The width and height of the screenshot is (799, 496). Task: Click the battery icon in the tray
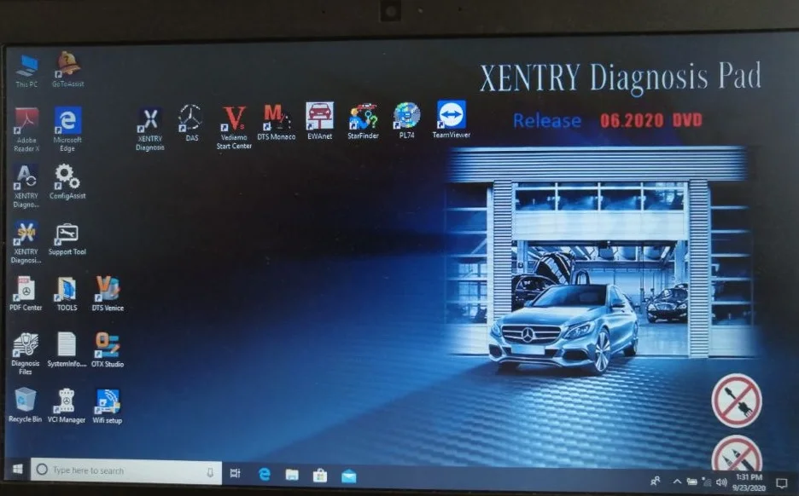[x=691, y=482]
